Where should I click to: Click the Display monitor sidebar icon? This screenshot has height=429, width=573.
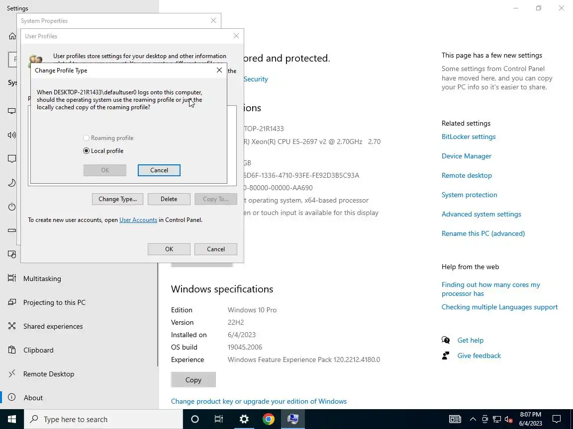click(x=12, y=111)
